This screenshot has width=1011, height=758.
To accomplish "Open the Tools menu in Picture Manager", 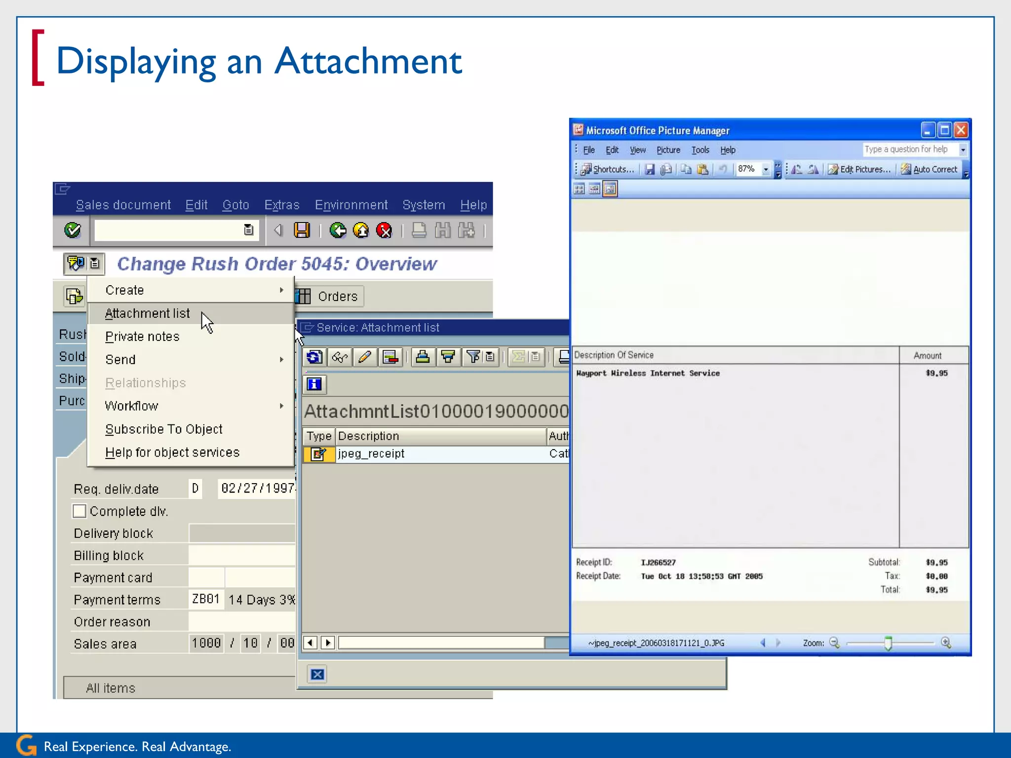I will [700, 150].
